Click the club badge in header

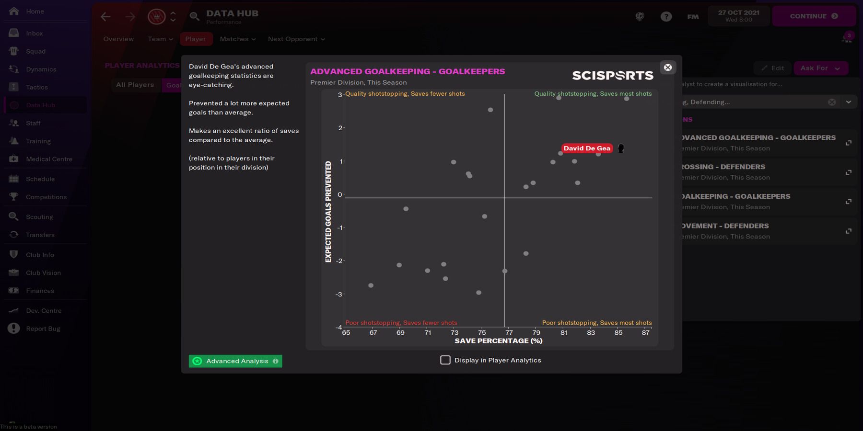156,17
